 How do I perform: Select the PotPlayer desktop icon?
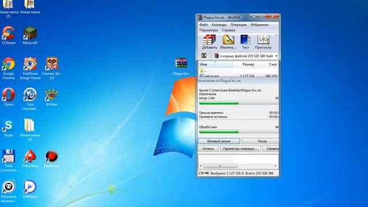30,189
